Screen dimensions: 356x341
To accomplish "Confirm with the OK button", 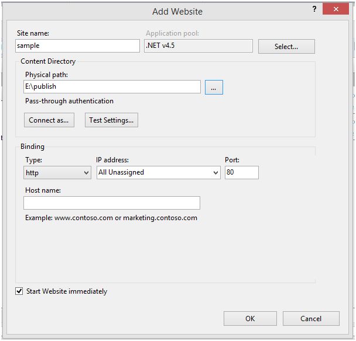I will pyautogui.click(x=250, y=318).
